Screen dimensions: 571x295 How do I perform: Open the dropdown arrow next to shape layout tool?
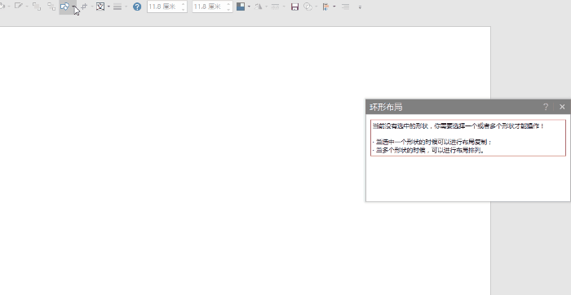74,7
